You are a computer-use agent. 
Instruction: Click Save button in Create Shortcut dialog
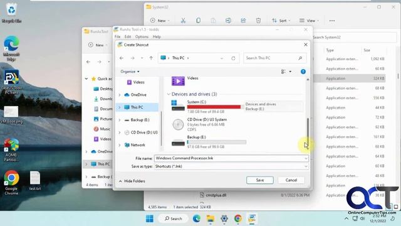coord(260,180)
